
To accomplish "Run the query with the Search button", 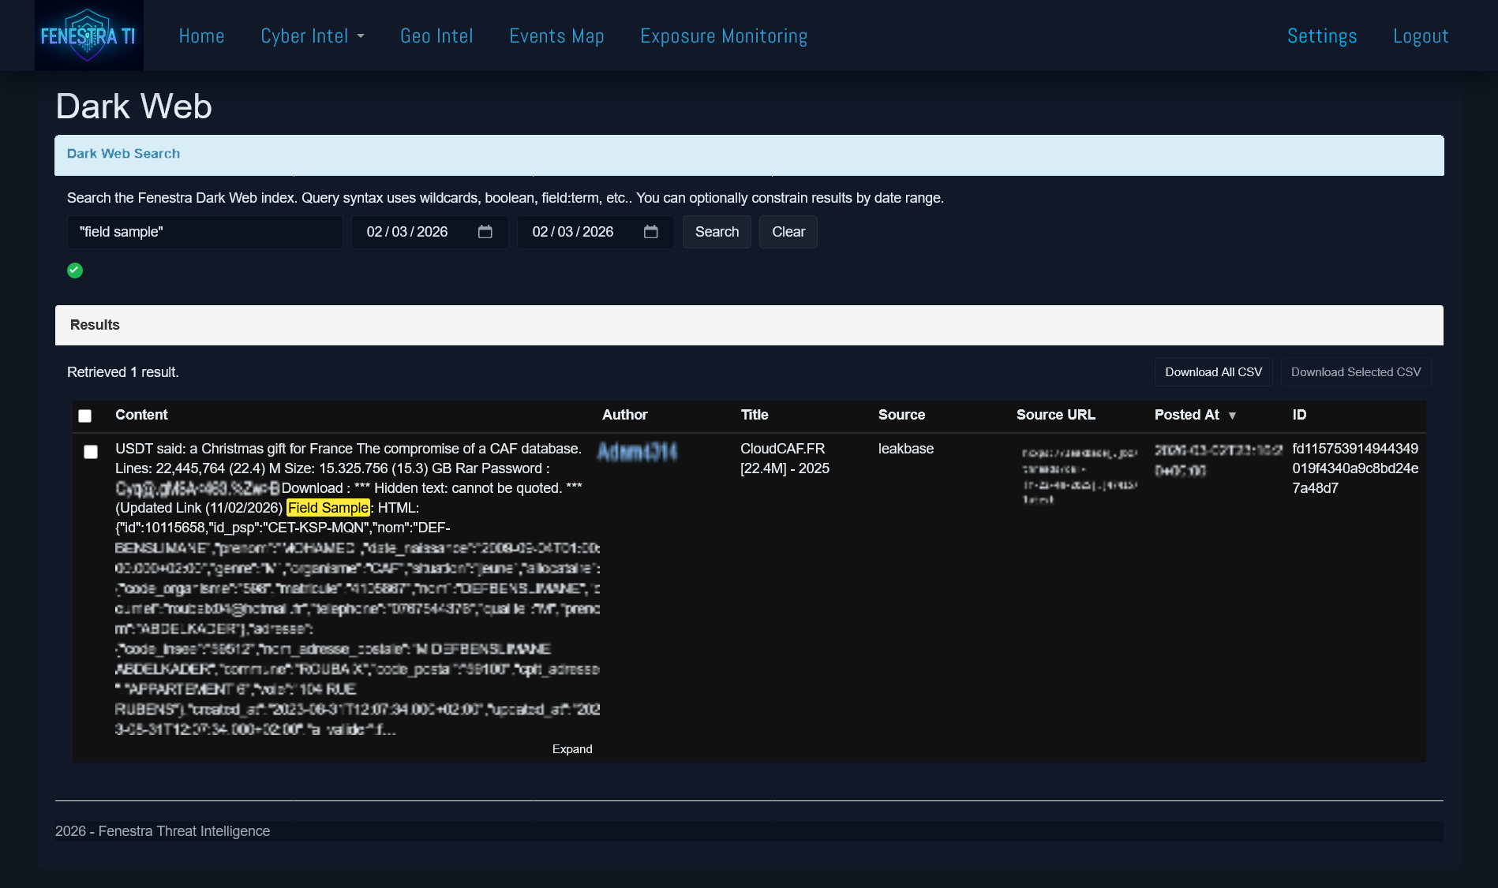I will [717, 232].
